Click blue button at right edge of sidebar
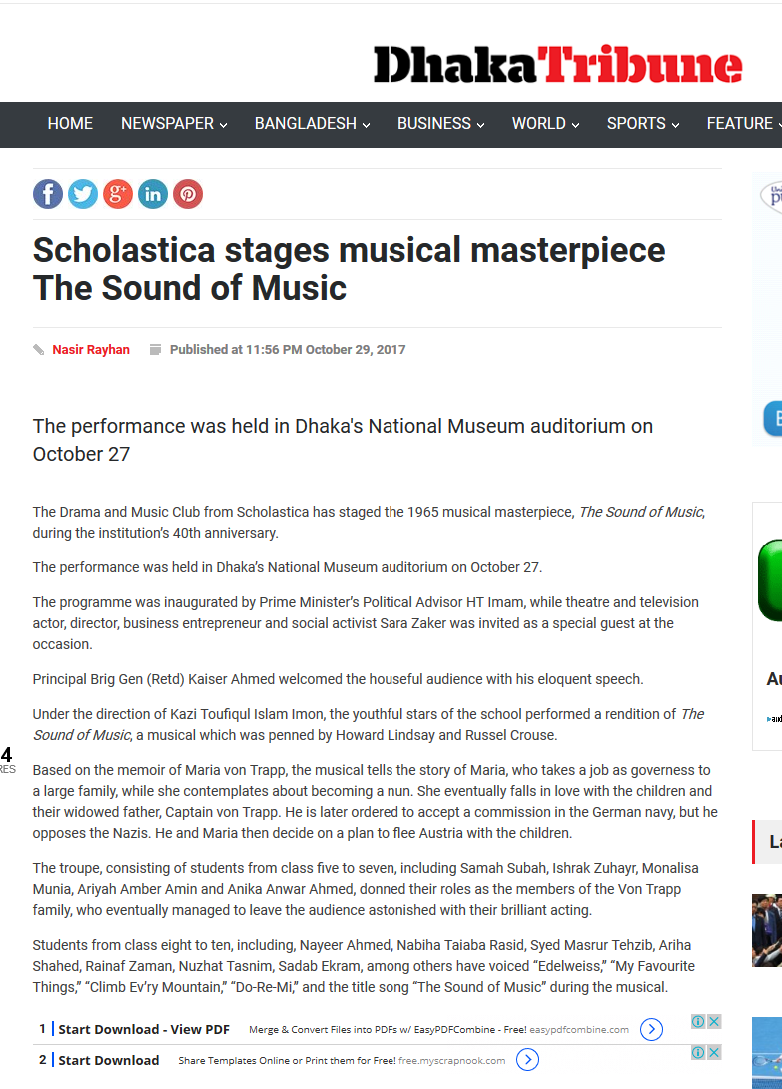The width and height of the screenshot is (782, 1089). pyautogui.click(x=773, y=418)
